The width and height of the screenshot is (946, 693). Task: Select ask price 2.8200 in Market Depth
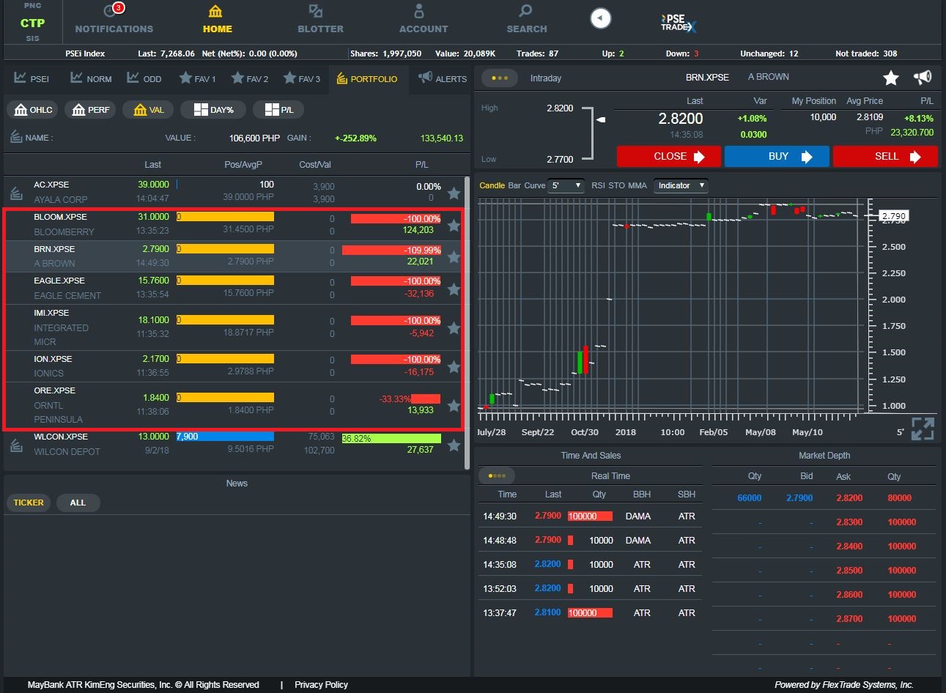849,498
